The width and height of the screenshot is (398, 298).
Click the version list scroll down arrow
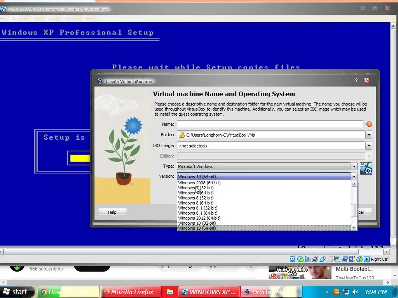(354, 227)
